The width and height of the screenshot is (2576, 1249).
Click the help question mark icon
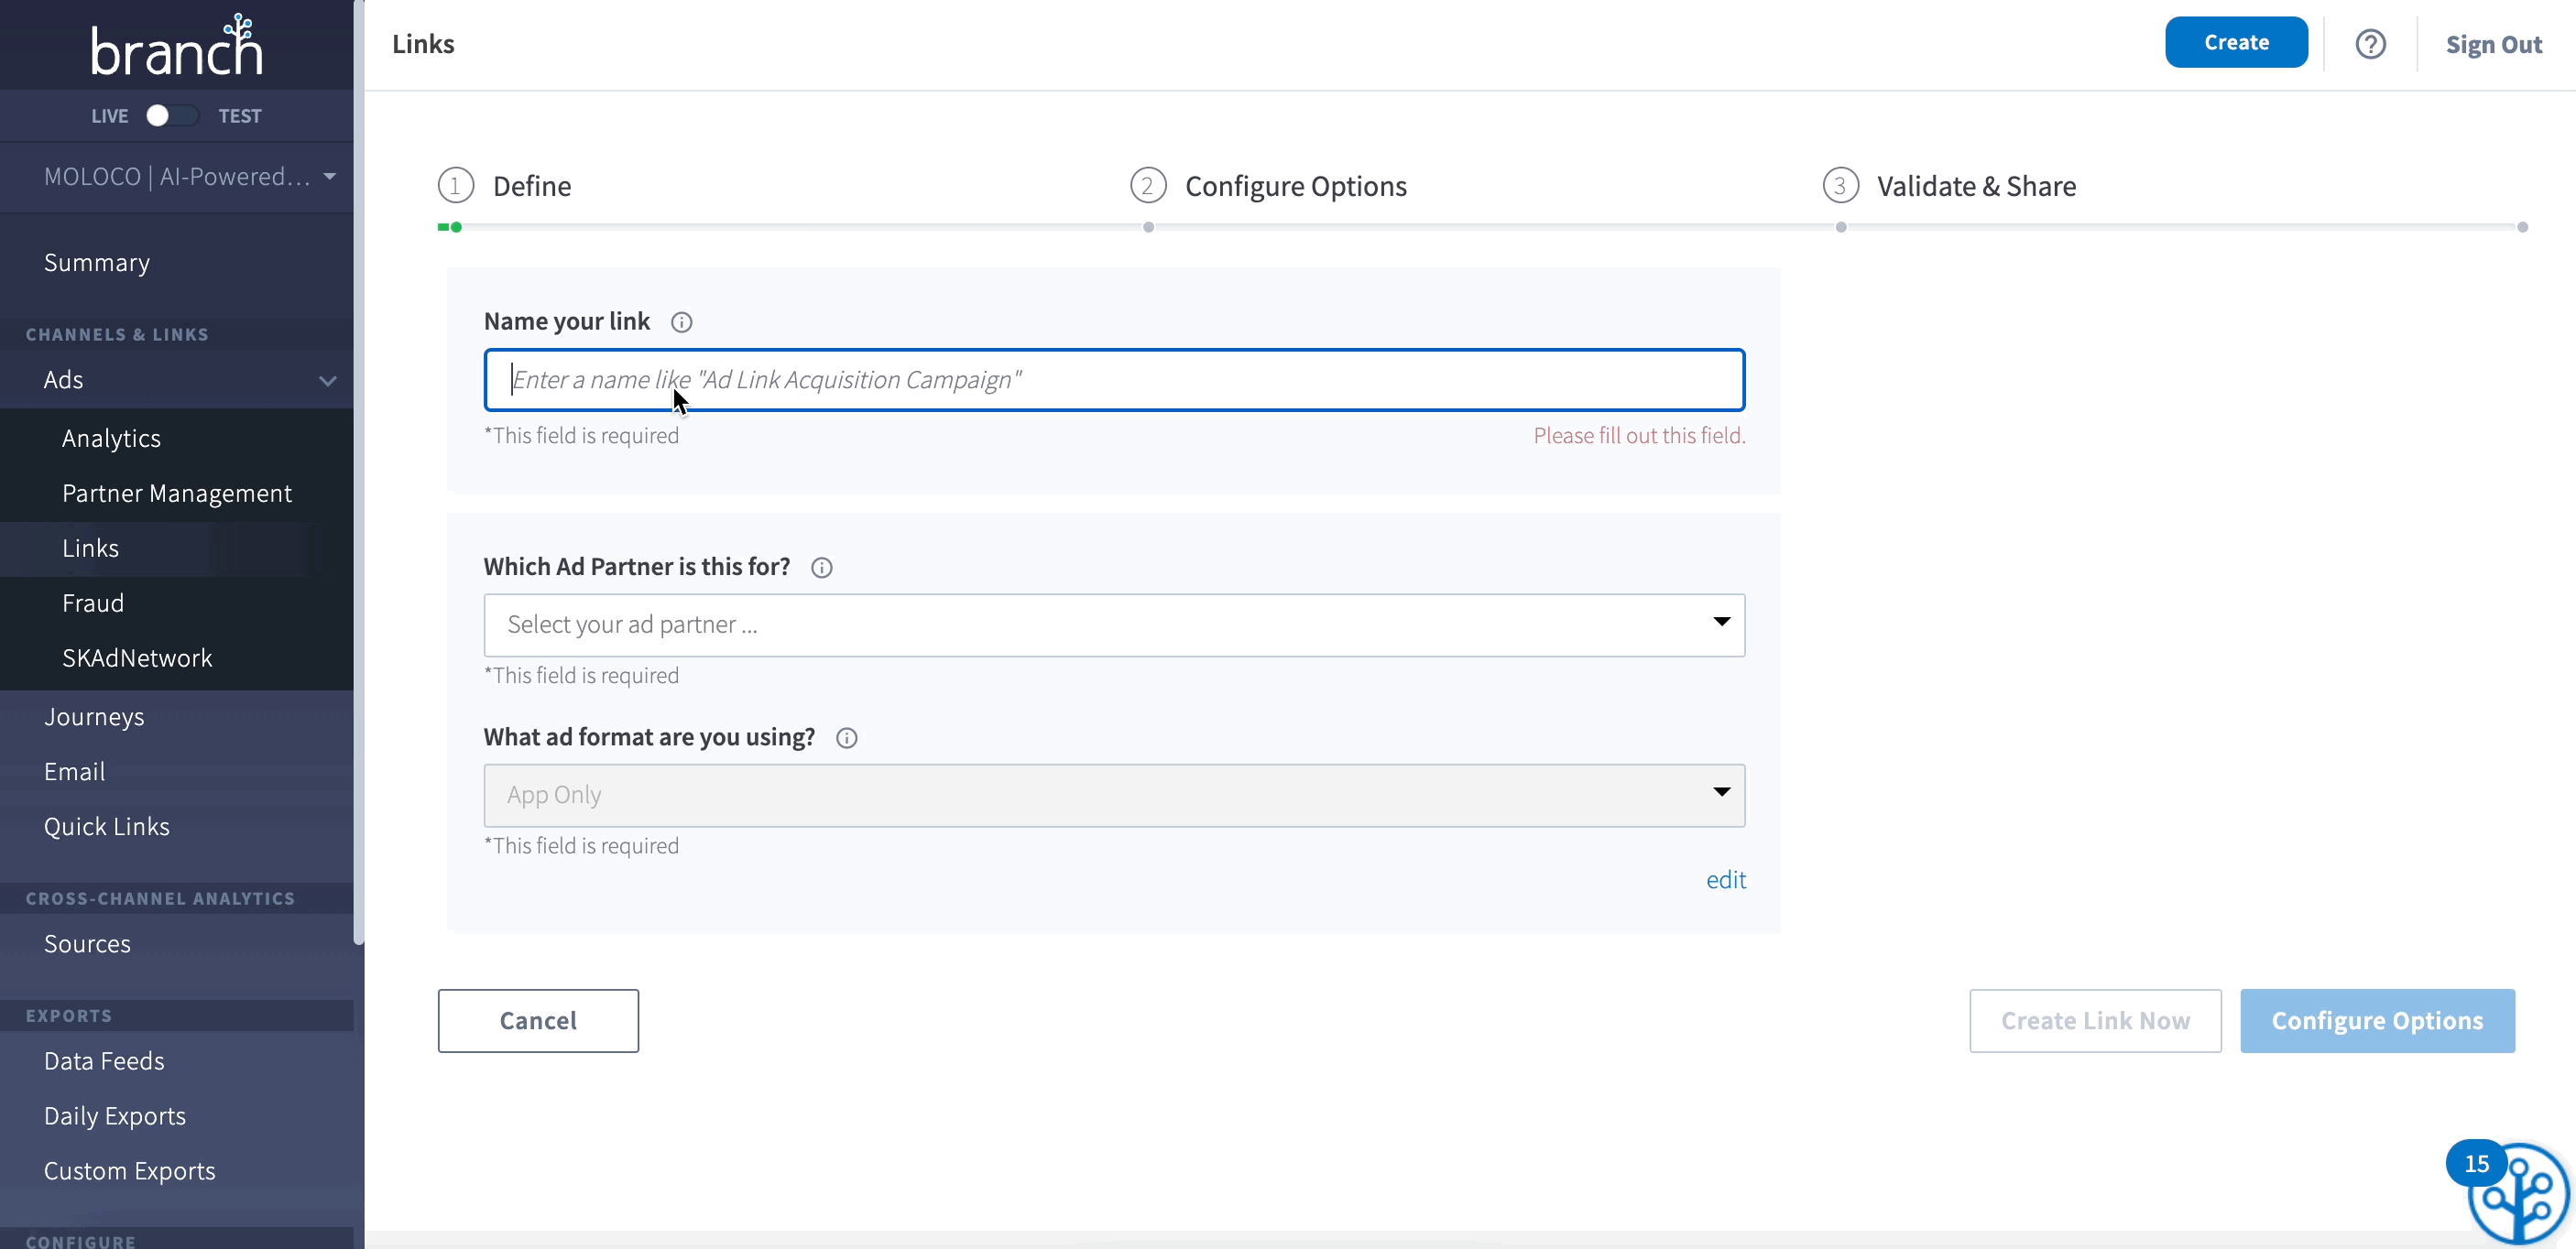point(2370,44)
